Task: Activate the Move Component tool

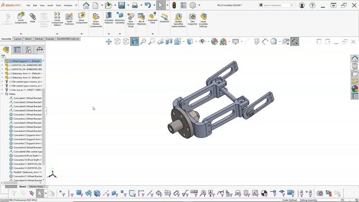Action: click(x=81, y=18)
